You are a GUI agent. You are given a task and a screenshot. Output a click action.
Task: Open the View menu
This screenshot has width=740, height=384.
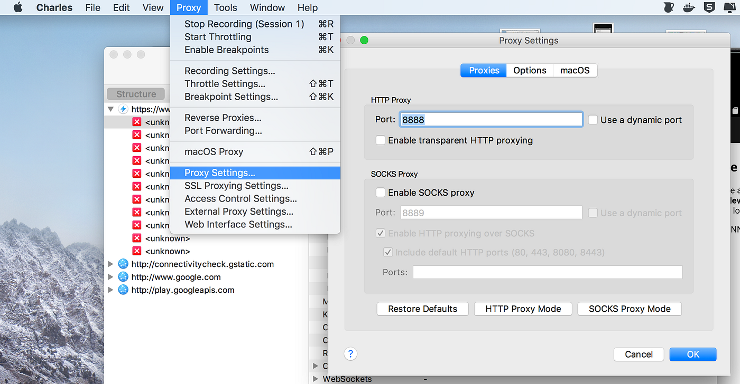pyautogui.click(x=153, y=7)
